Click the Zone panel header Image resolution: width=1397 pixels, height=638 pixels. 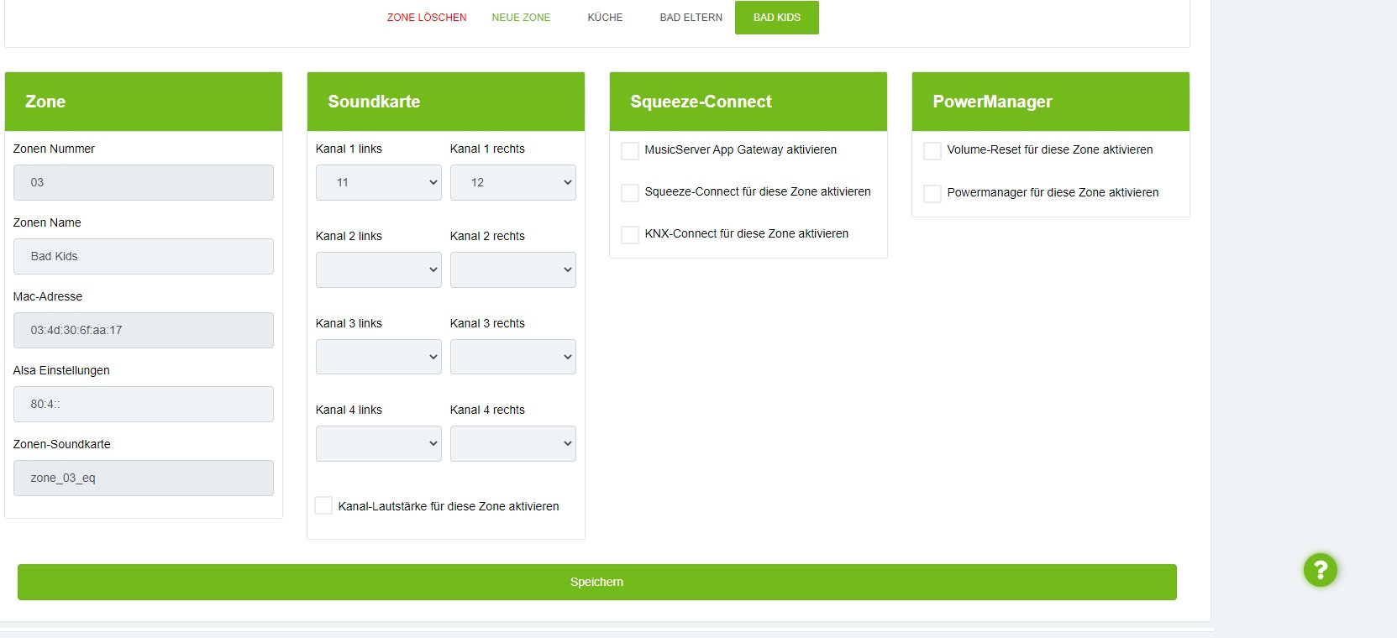pyautogui.click(x=144, y=102)
